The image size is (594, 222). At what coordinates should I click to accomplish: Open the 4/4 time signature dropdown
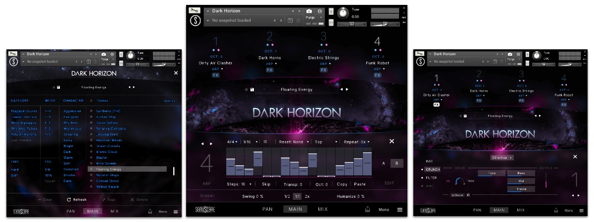[x=232, y=142]
